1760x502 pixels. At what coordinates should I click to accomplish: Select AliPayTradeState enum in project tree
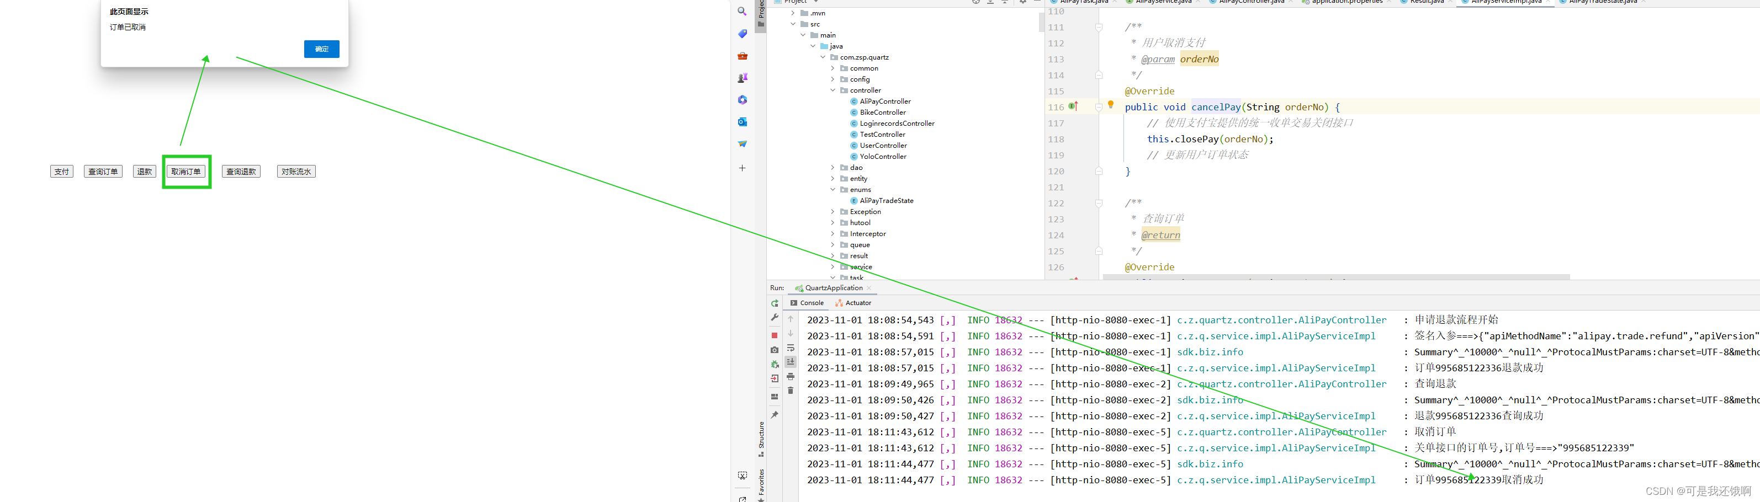pos(886,201)
